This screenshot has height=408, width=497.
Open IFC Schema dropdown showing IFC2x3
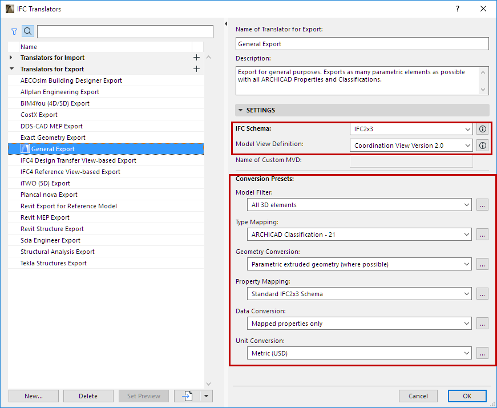click(x=411, y=129)
